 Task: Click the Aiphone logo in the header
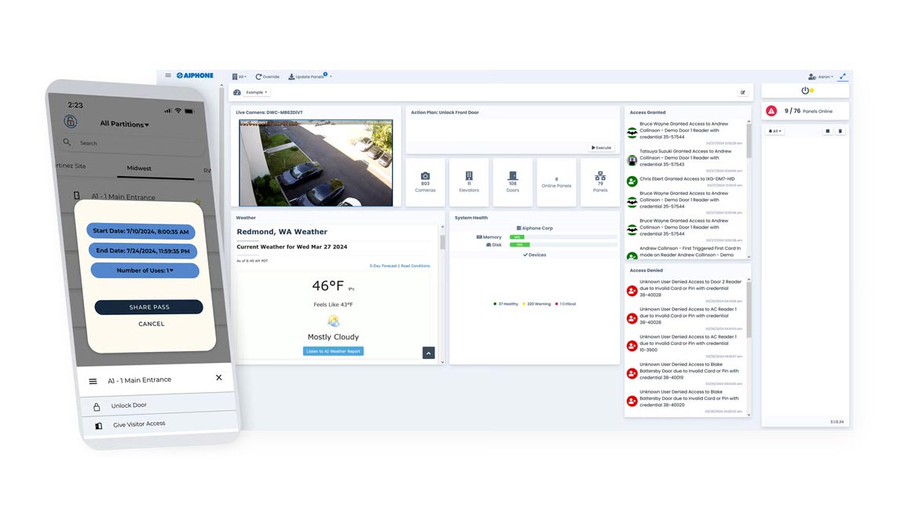[x=195, y=75]
